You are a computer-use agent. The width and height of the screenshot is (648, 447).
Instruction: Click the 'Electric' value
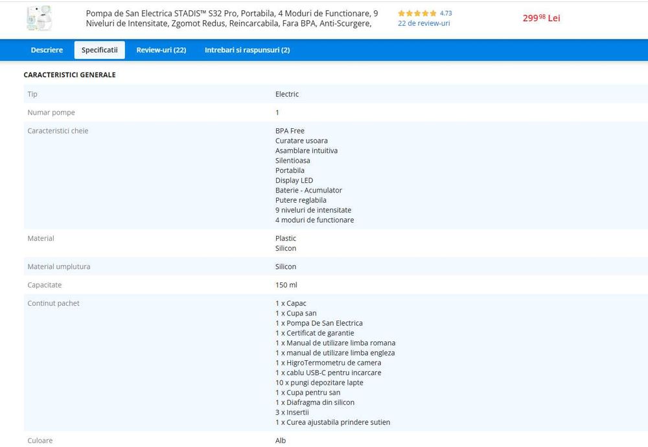287,94
